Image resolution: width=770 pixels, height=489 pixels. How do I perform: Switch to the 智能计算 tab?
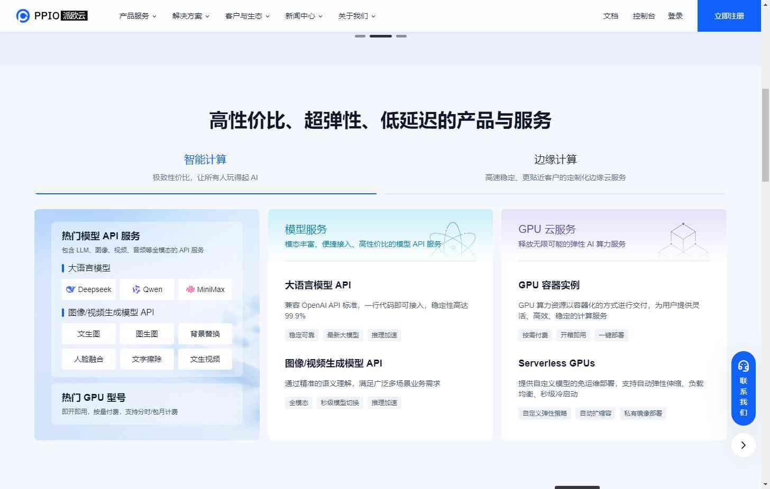tap(206, 167)
